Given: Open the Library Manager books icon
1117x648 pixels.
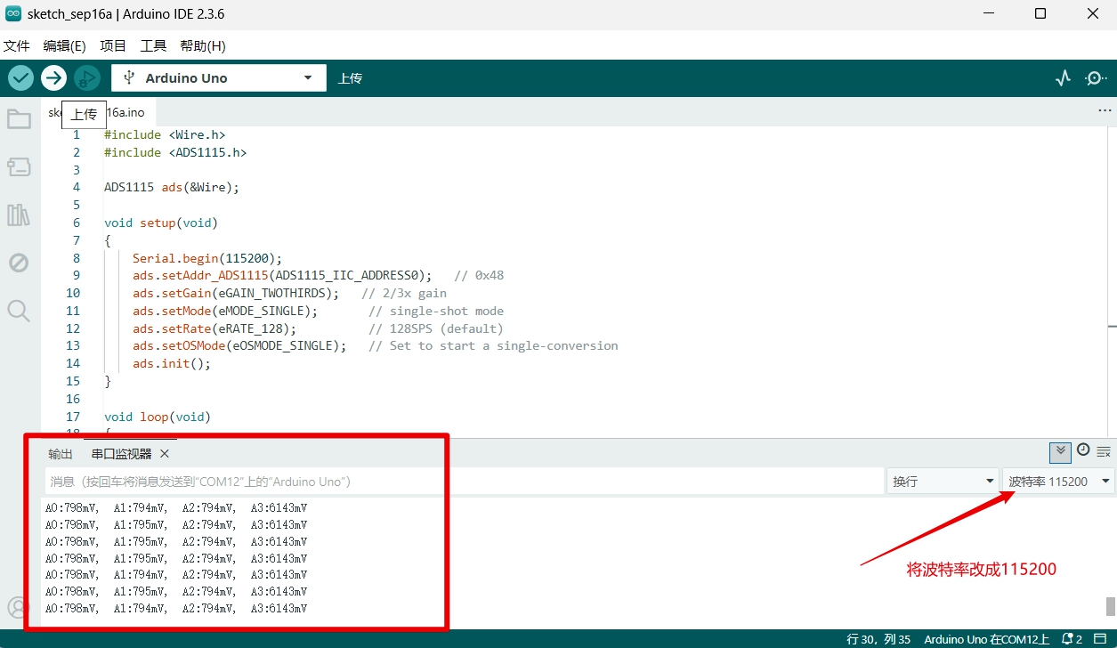Looking at the screenshot, I should tap(19, 215).
